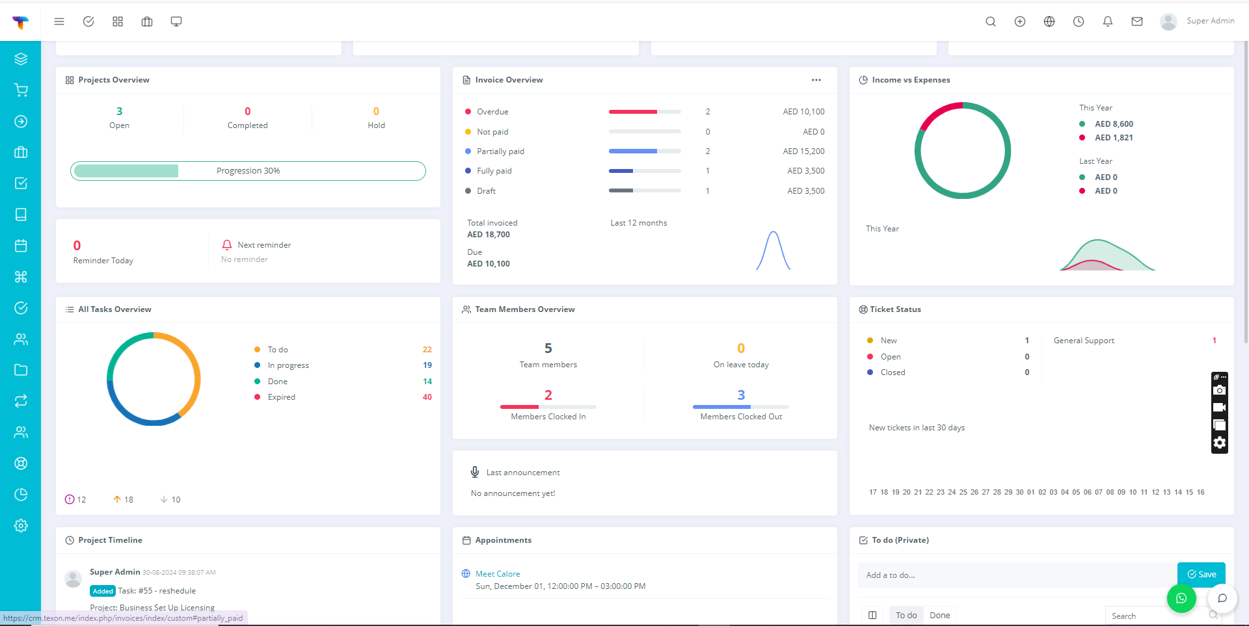Open the pie chart reports sidebar icon
This screenshot has height=626, width=1249.
21,495
